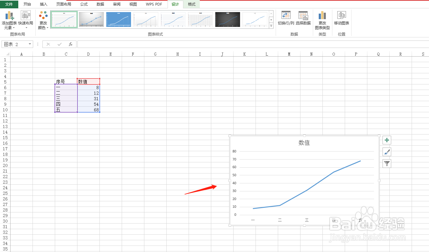Image resolution: width=429 pixels, height=252 pixels.
Task: Open the Quick Layout dropdown arrow
Action: point(26,28)
